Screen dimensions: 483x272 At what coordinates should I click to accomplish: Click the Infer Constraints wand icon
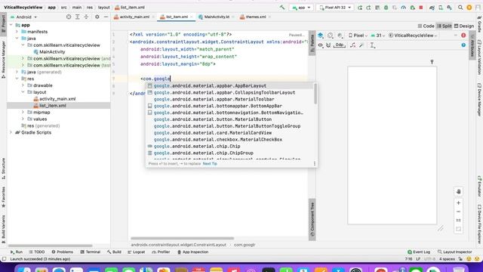click(x=361, y=45)
